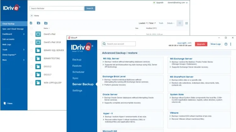Check the box for David's iPad

31,34
